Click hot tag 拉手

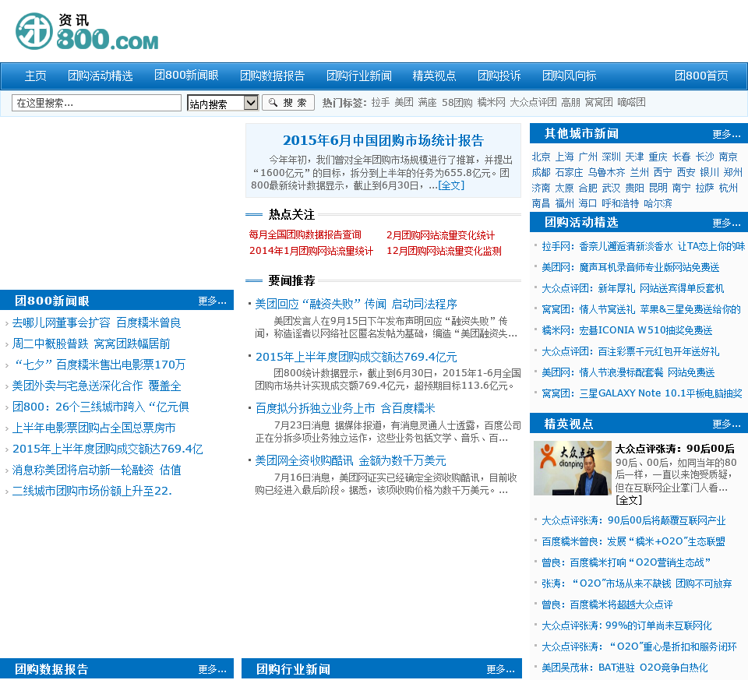pyautogui.click(x=381, y=103)
